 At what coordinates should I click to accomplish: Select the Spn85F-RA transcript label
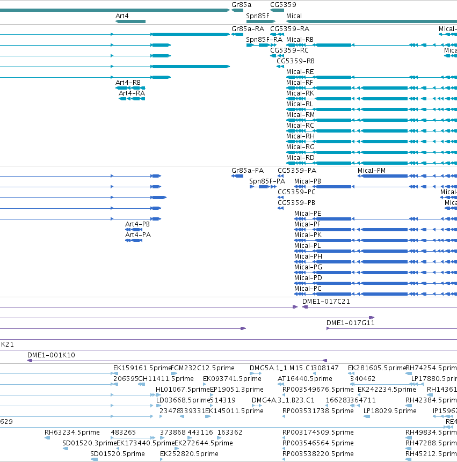pos(264,40)
